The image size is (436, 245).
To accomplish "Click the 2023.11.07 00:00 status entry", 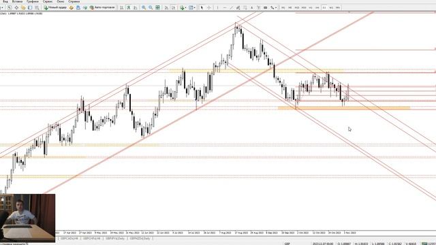I will [322, 244].
